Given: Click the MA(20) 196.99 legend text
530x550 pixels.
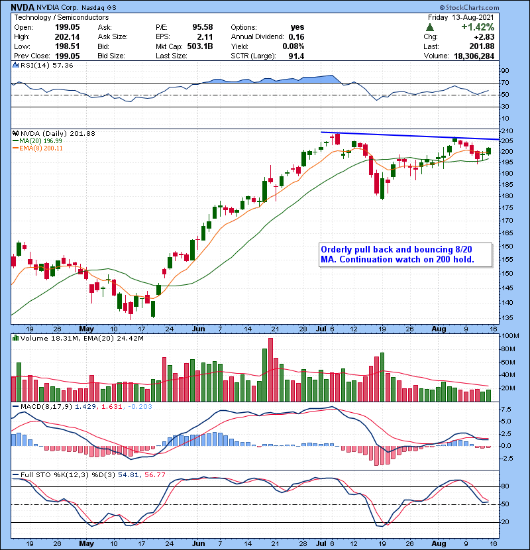Looking at the screenshot, I should click(x=40, y=141).
